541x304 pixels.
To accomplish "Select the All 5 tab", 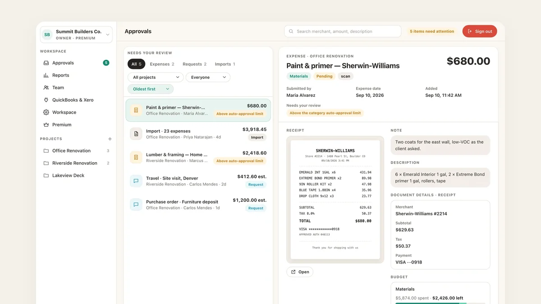I will 137,64.
